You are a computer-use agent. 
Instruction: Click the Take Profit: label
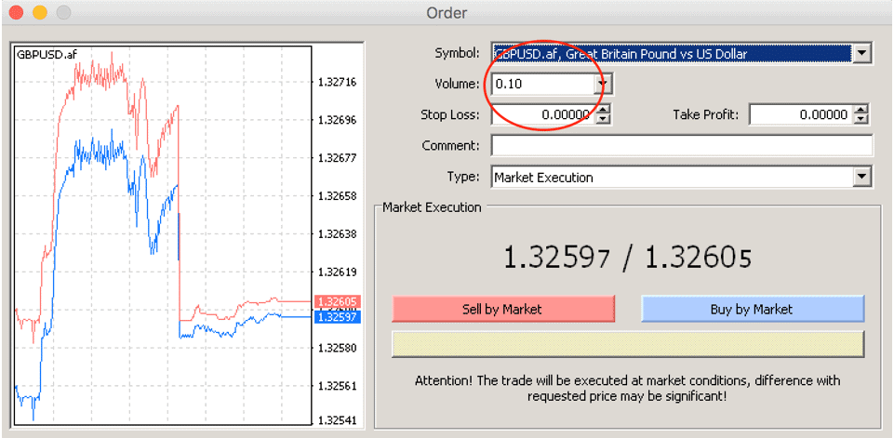[705, 114]
